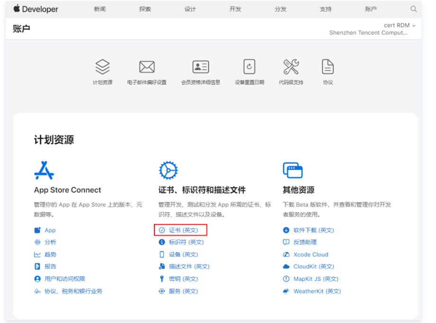Viewport: 436px width, 323px height.
Task: Click the 描述文件 file icon
Action: point(162,267)
